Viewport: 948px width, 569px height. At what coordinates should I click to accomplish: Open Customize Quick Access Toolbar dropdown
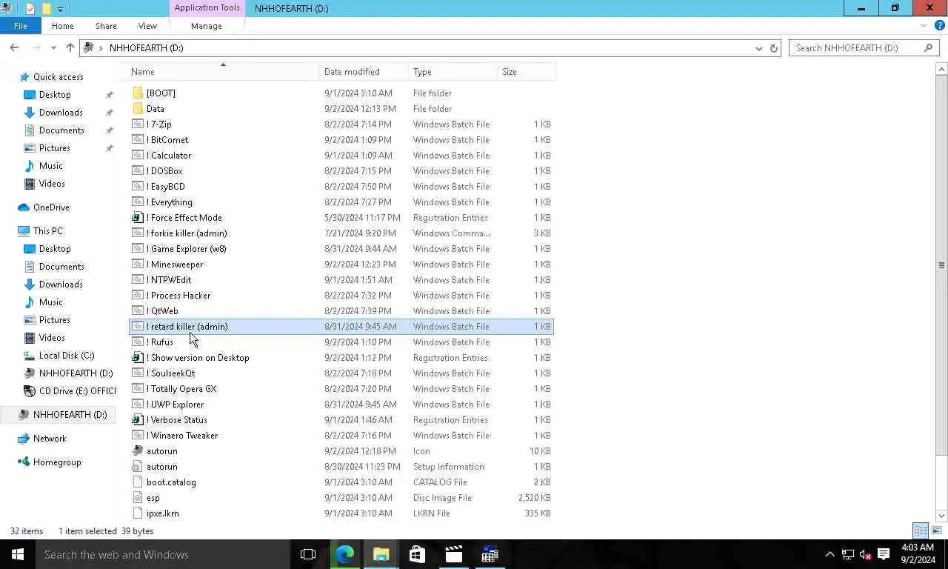tap(61, 9)
